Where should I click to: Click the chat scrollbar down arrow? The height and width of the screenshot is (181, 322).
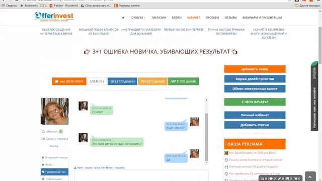coord(206,163)
